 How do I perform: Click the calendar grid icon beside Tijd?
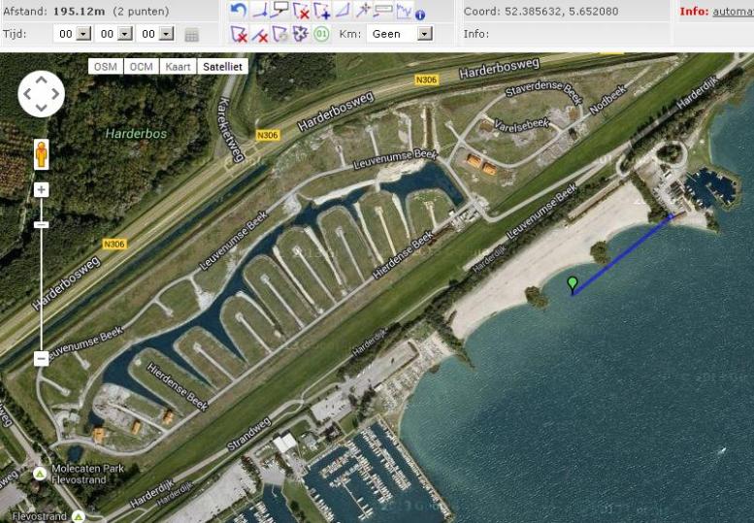[x=192, y=35]
